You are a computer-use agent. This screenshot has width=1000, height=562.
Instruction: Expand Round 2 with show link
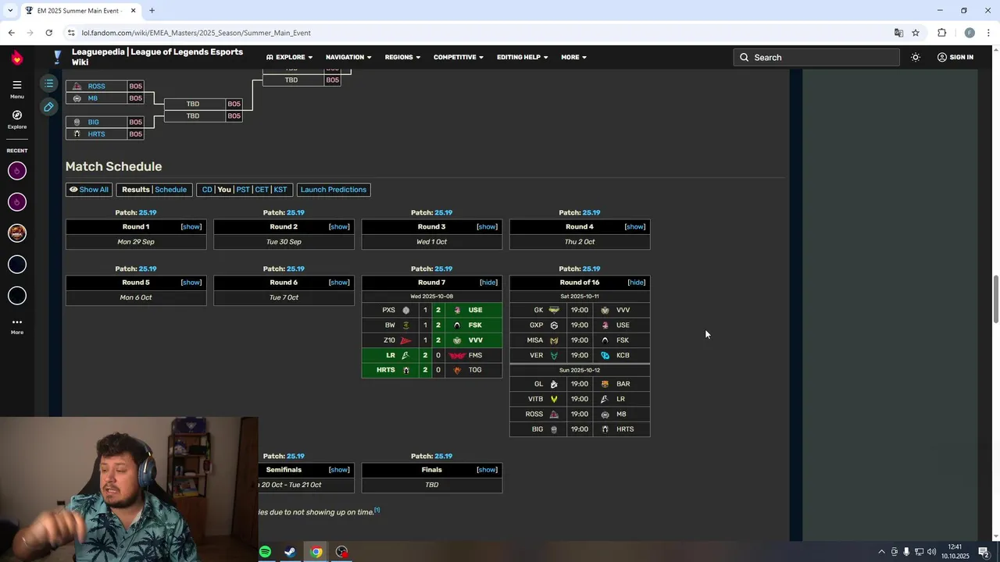point(339,226)
